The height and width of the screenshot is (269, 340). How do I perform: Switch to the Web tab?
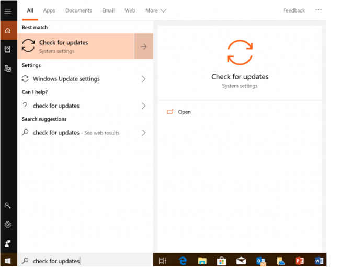tap(130, 10)
